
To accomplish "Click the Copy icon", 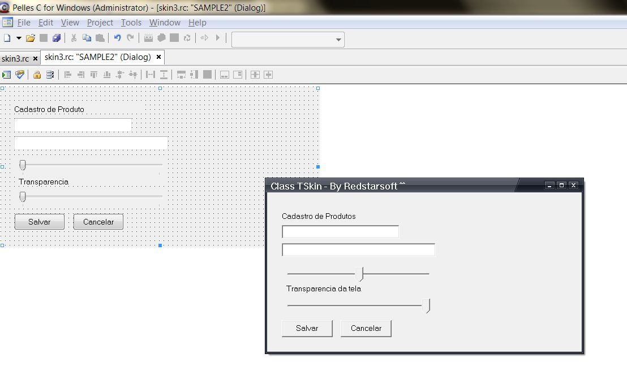I will (x=87, y=38).
